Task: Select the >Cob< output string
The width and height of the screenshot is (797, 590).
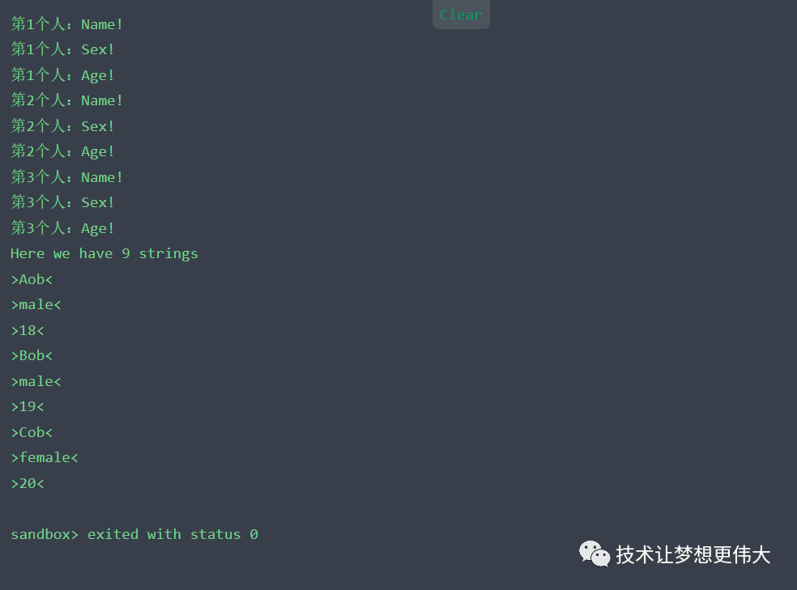Action: click(32, 432)
